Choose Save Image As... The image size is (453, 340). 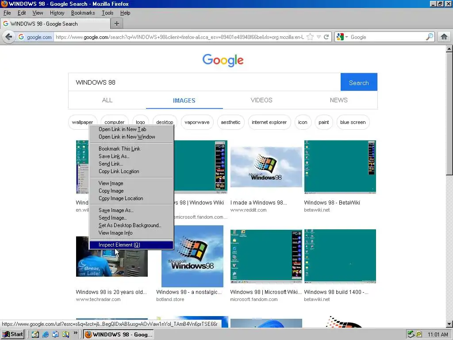[131, 210]
